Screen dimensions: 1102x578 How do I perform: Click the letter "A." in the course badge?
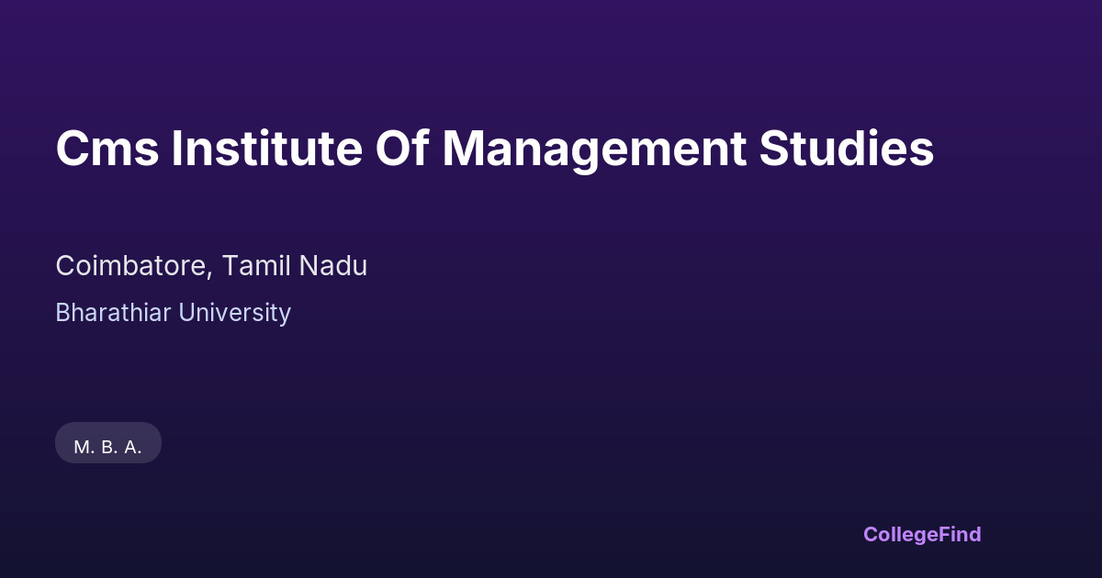tap(132, 448)
